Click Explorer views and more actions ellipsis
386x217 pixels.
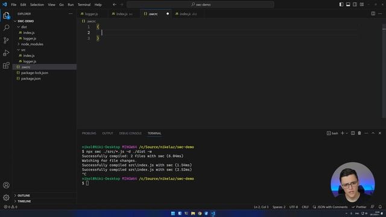71,14
